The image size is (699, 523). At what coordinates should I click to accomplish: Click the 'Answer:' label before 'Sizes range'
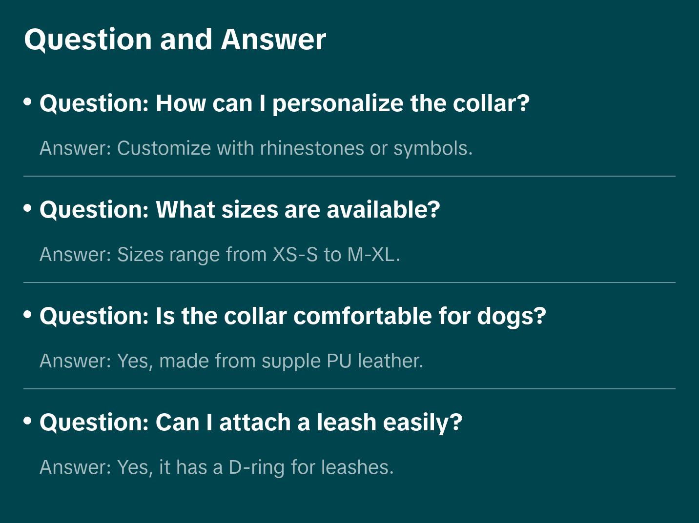click(x=76, y=255)
